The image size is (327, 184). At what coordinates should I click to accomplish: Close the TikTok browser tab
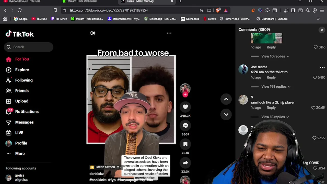coord(172,1)
